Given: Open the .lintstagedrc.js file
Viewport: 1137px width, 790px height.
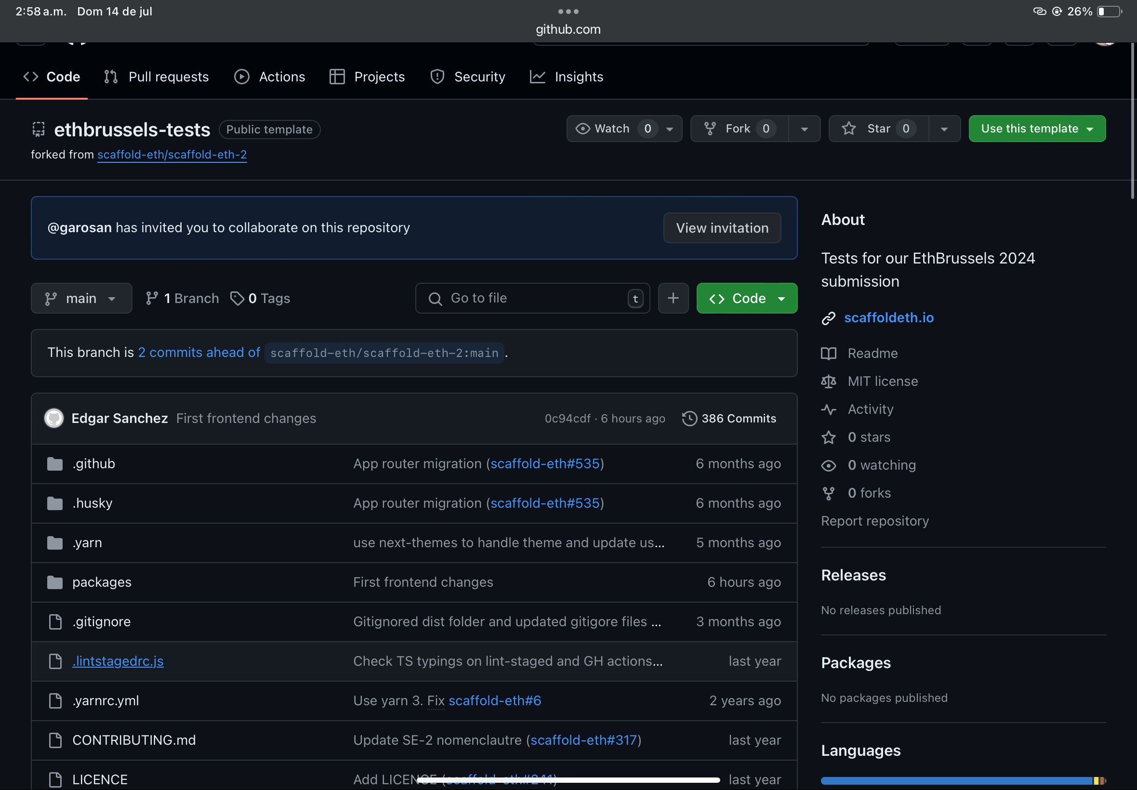Looking at the screenshot, I should coord(118,661).
